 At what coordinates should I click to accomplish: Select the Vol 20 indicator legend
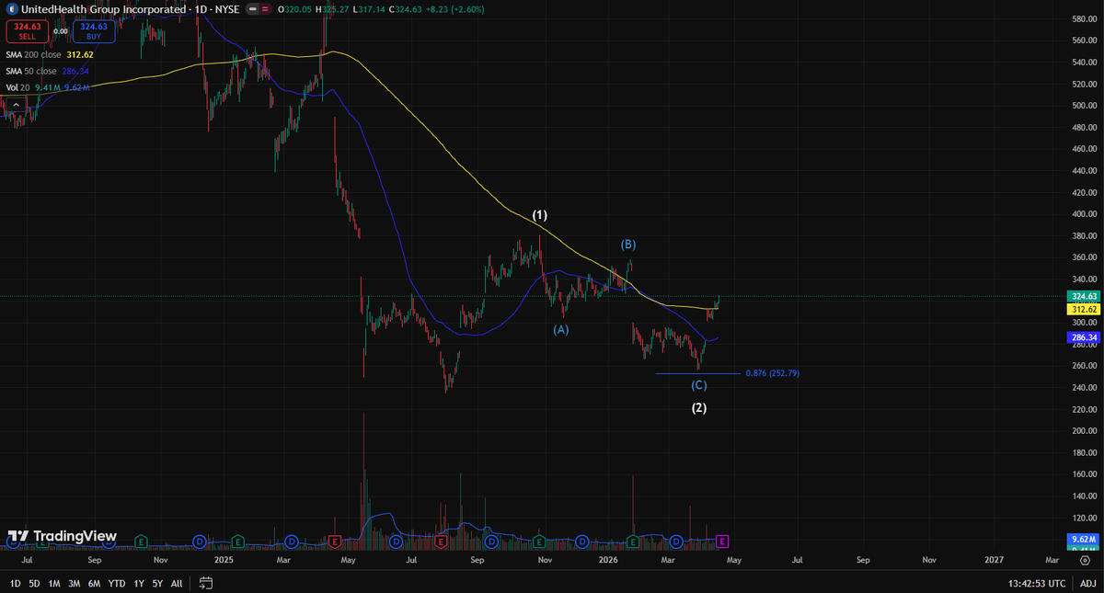[17, 87]
